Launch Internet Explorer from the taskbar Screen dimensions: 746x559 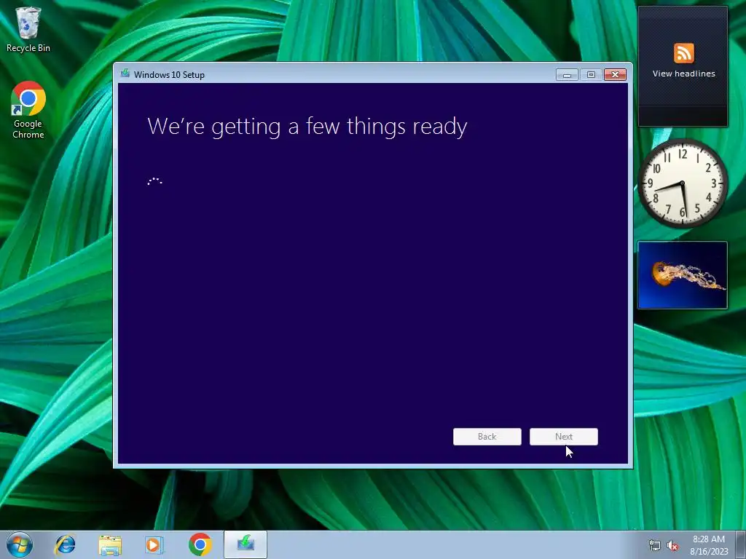(65, 544)
